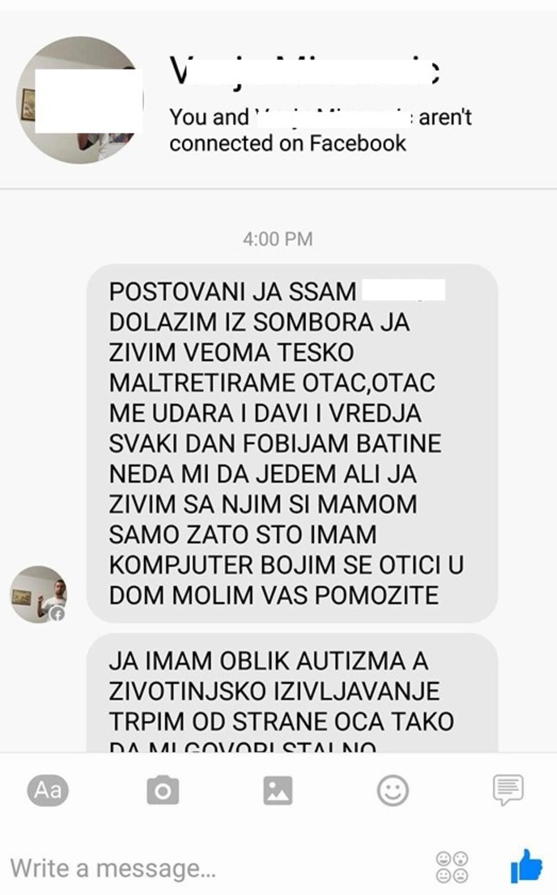The width and height of the screenshot is (557, 895).
Task: Open the four-faces sticker icon
Action: (x=452, y=867)
